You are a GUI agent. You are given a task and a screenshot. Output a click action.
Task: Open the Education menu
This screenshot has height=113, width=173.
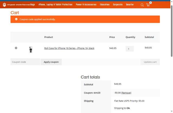pos(105,5)
